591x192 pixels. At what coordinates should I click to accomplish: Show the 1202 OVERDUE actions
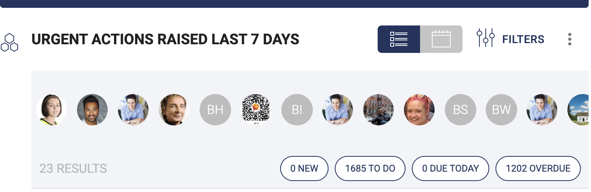point(538,168)
